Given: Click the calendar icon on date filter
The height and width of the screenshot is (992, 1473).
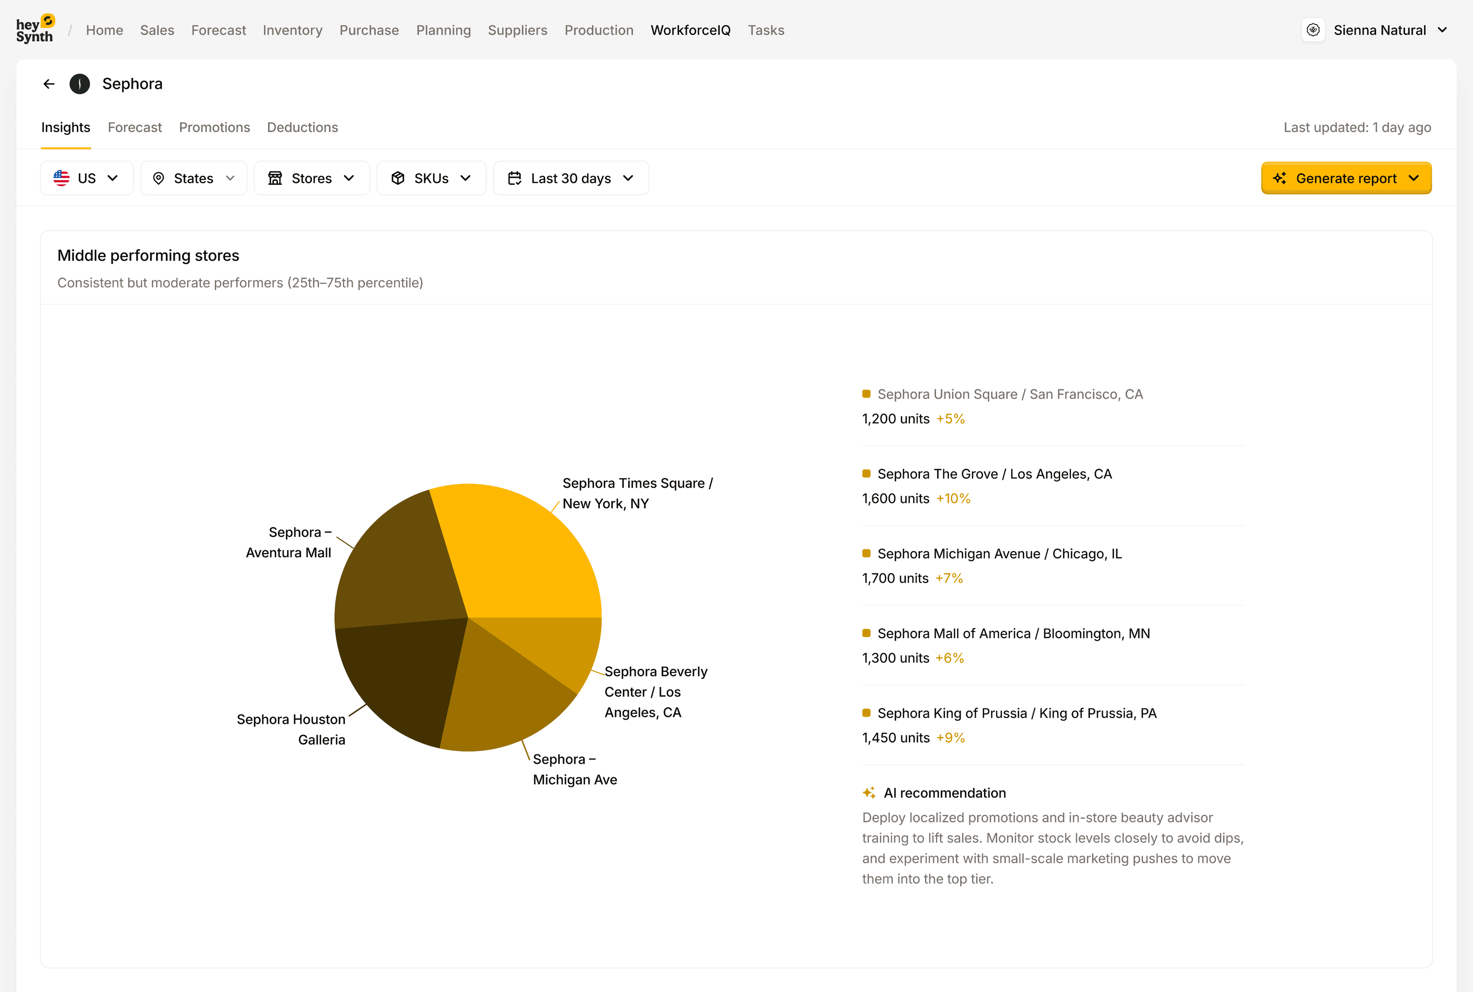Looking at the screenshot, I should tap(515, 178).
